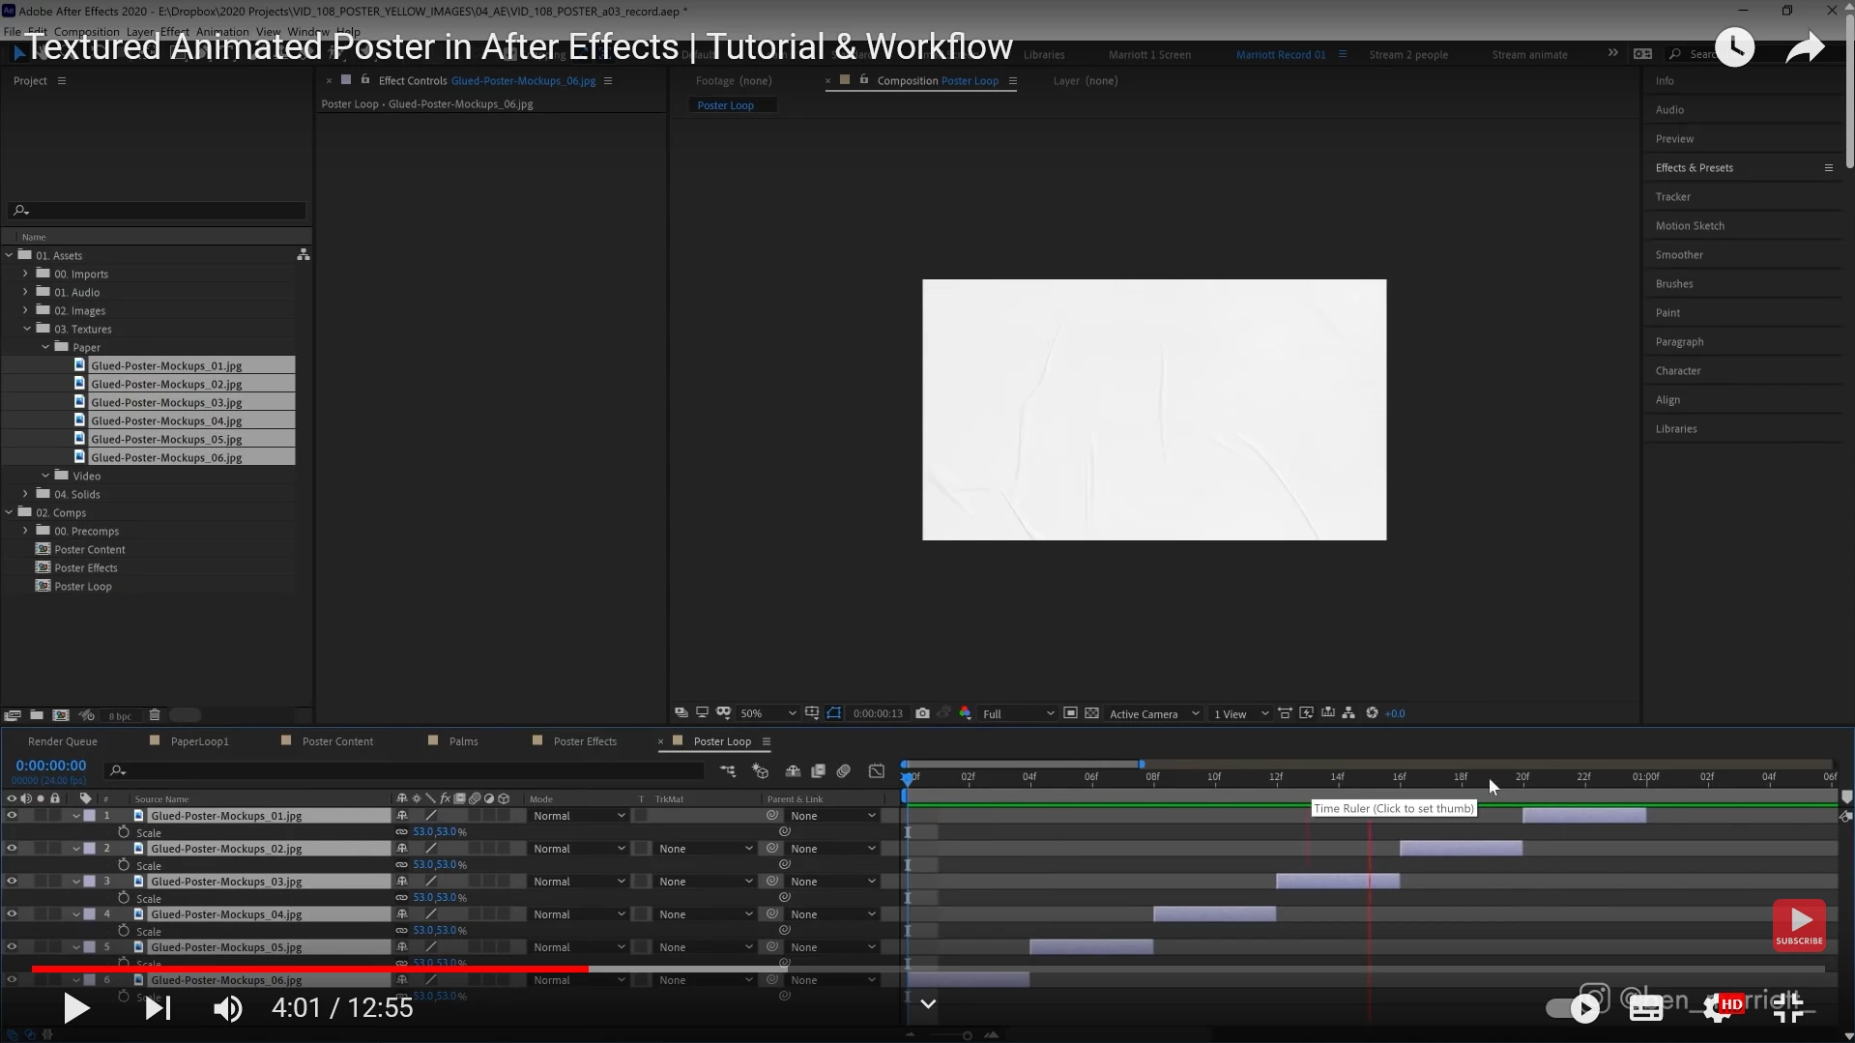Open the Composition menu
This screenshot has height=1043, width=1855.
(x=87, y=32)
